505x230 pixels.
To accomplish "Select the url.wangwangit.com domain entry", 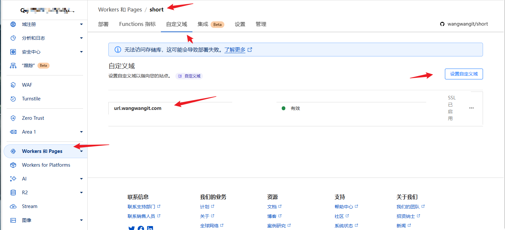I will tap(138, 108).
